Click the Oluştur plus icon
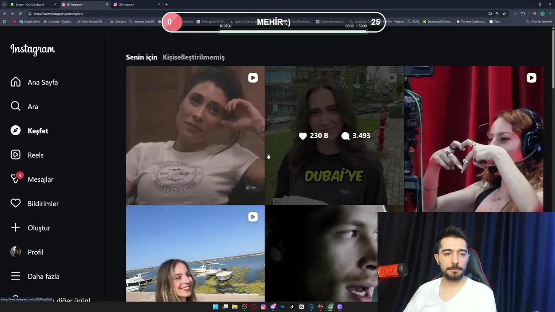This screenshot has width=555, height=312. pyautogui.click(x=16, y=228)
